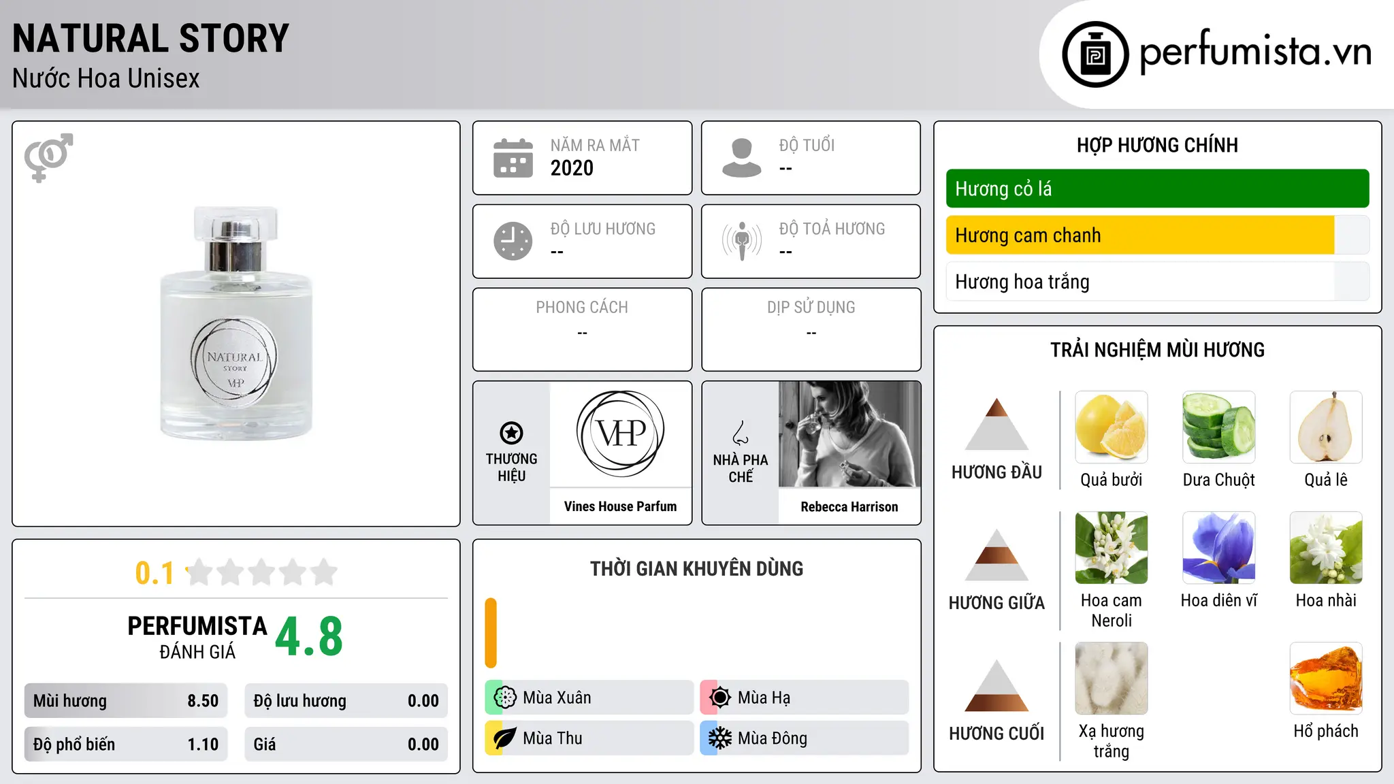
Task: Open the Vines House Parfum brand link
Action: pyautogui.click(x=620, y=506)
